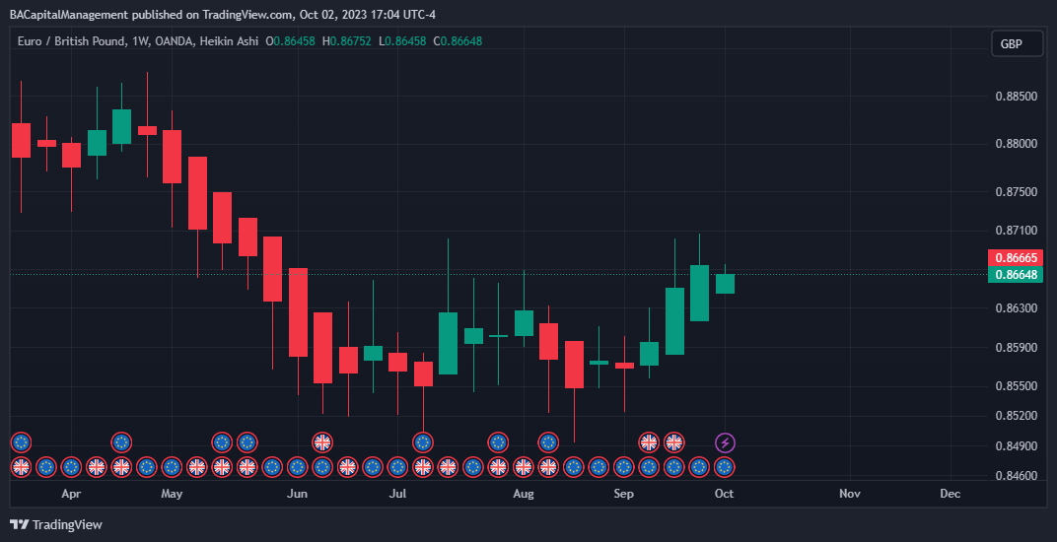Click UK flag icon beneath the April upper EU flag
Viewport: 1057px width, 542px height.
coord(121,466)
